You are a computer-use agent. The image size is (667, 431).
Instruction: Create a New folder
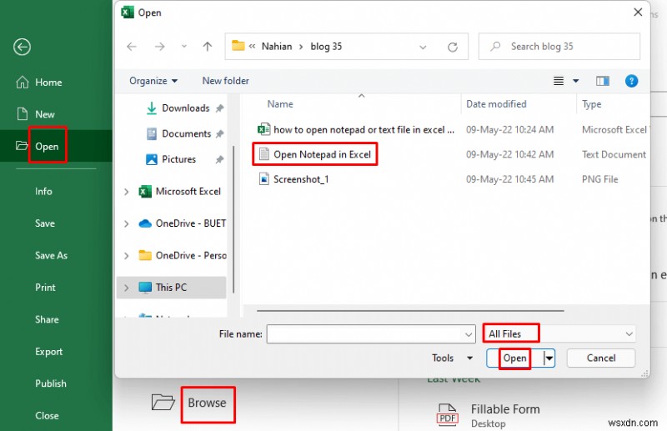[225, 81]
